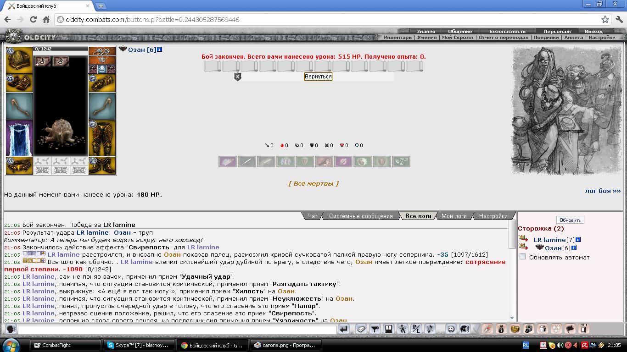Click the EXIT icon in bottom toolbar
Screen dimensions: 627x352
pos(583,328)
